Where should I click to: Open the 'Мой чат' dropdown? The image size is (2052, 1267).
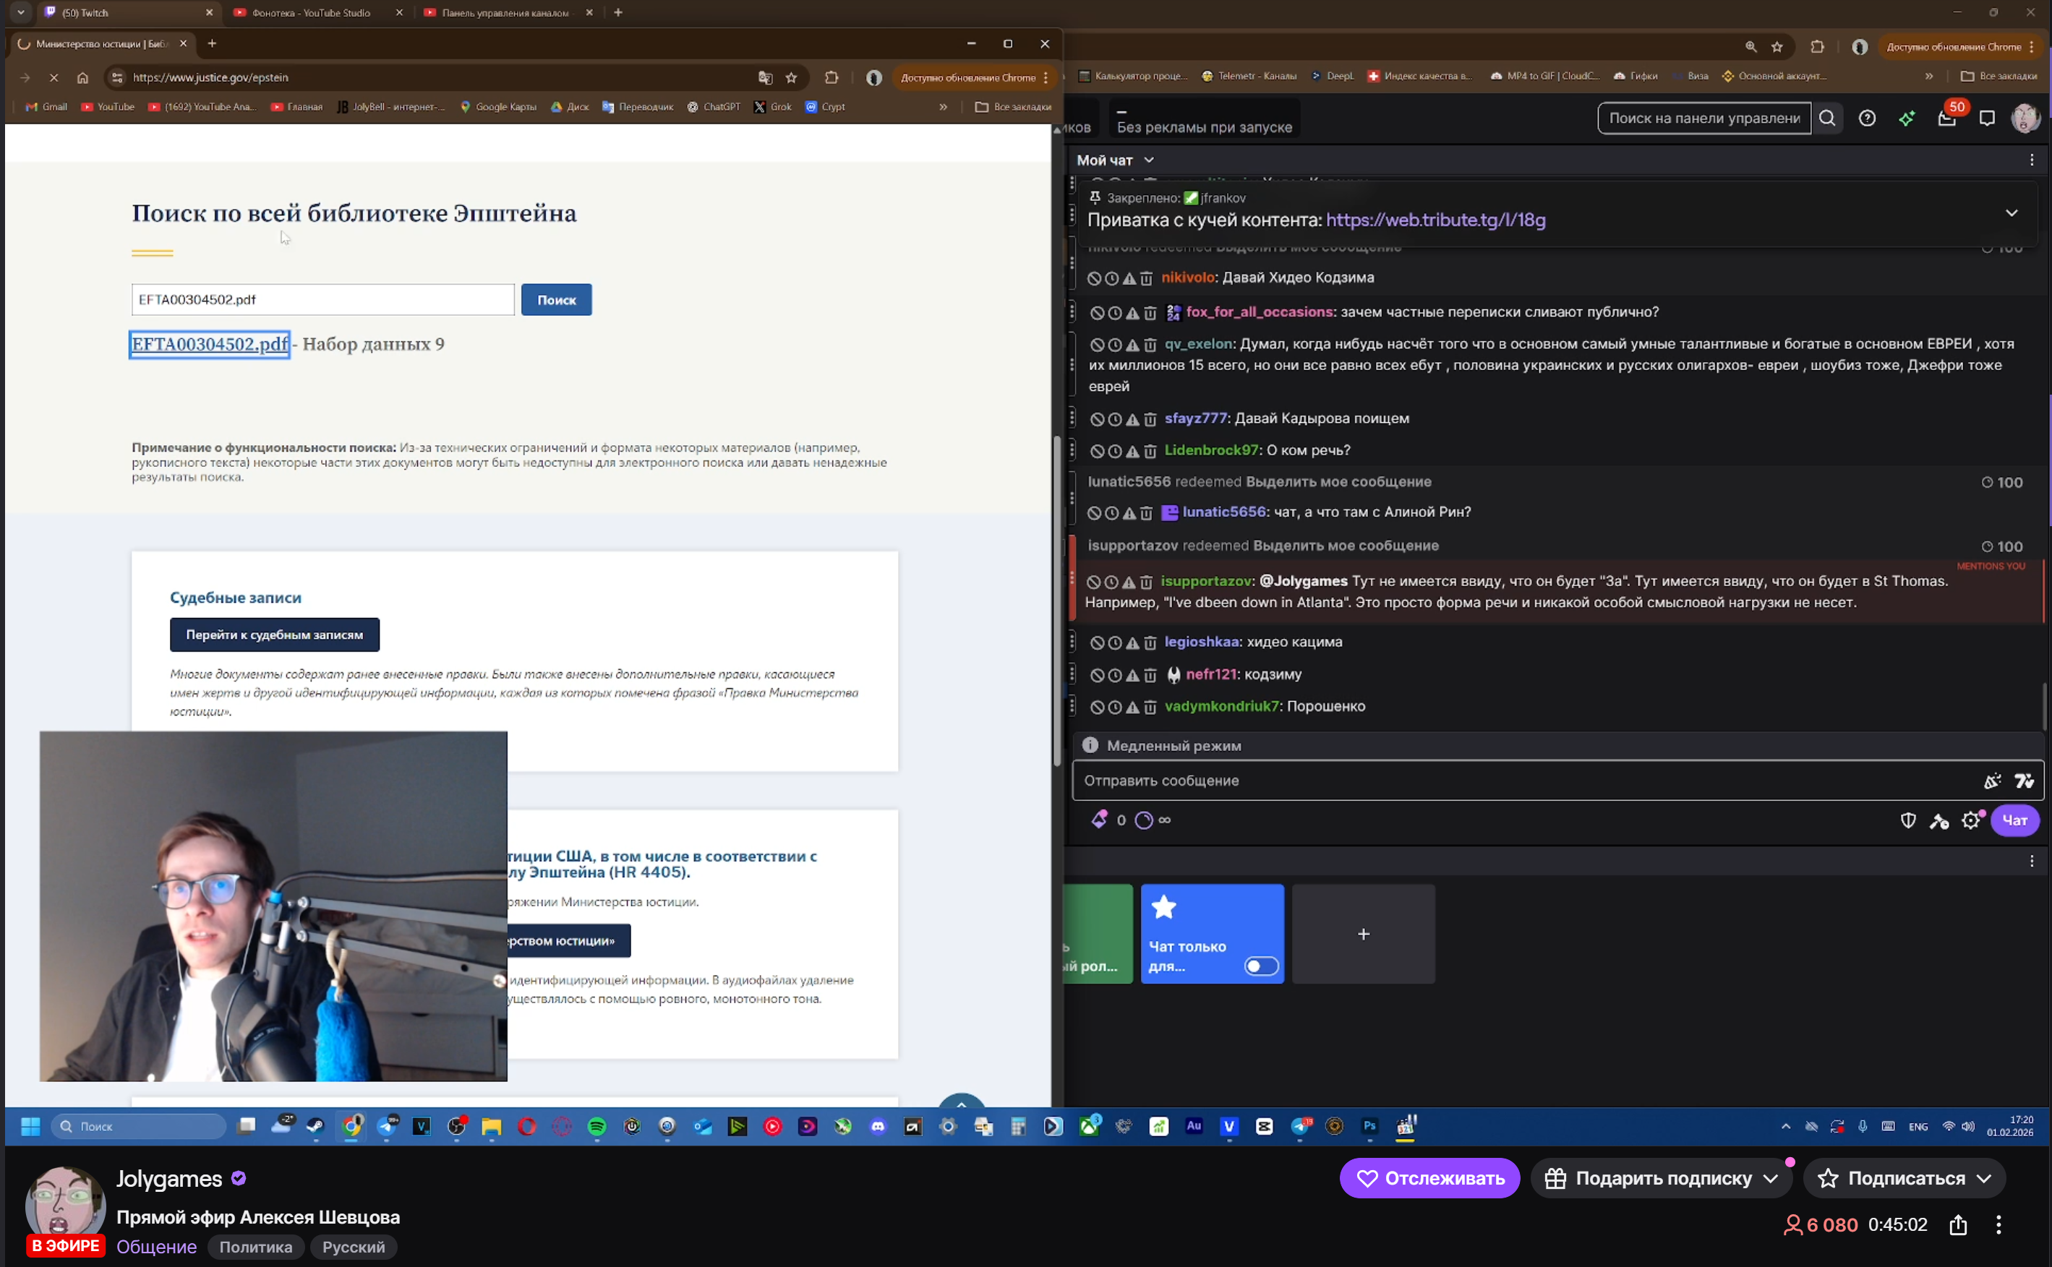pos(1115,160)
